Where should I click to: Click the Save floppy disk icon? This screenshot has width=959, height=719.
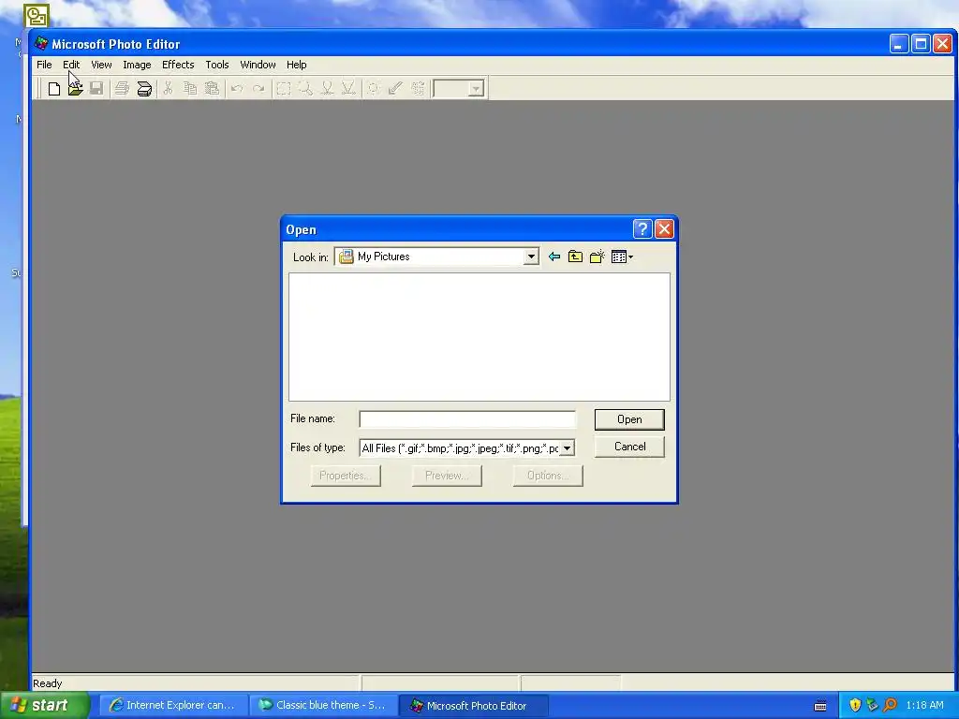(96, 89)
